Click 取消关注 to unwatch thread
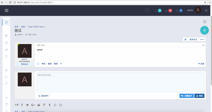This screenshot has width=212, height=112. (x=193, y=39)
